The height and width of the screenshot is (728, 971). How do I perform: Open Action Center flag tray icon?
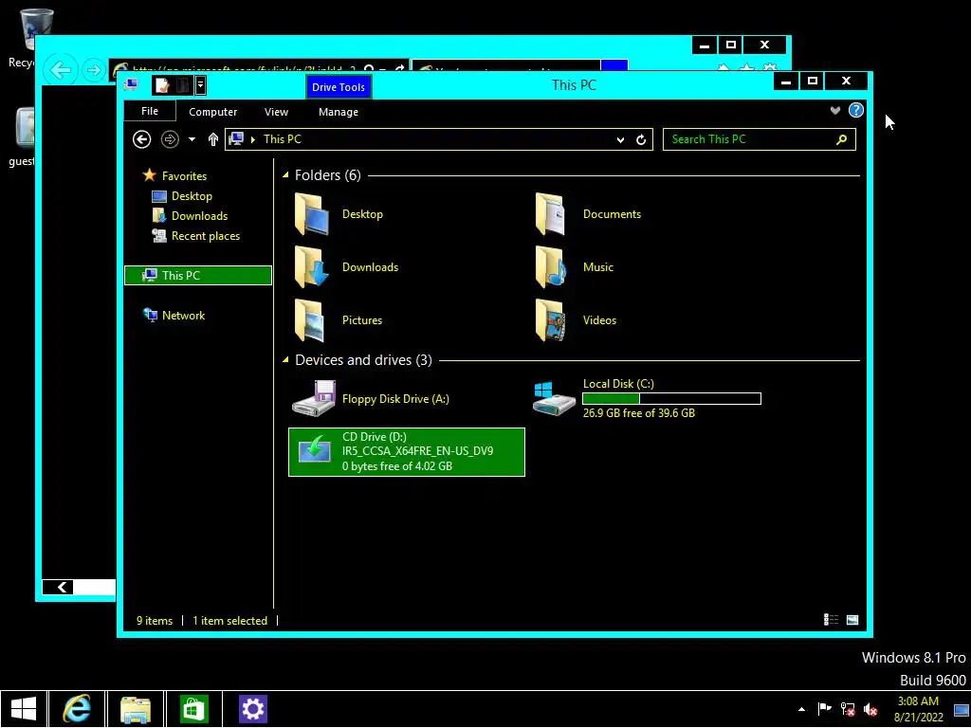(824, 709)
